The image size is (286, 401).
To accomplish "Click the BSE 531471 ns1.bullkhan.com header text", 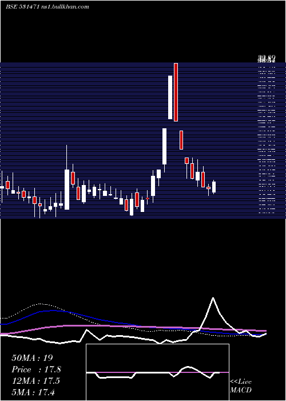I will tap(47, 7).
